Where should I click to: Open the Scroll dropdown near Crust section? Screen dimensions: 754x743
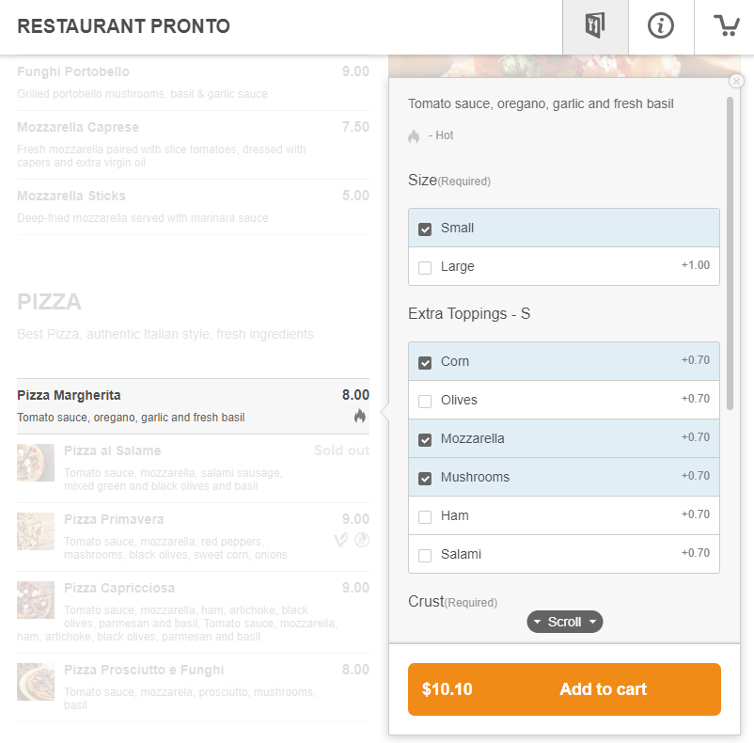tap(564, 622)
